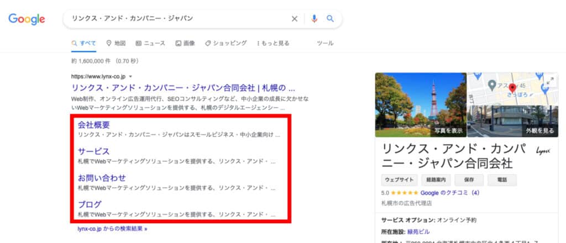Switch to the 地図 tab
This screenshot has width=566, height=243.
[116, 43]
